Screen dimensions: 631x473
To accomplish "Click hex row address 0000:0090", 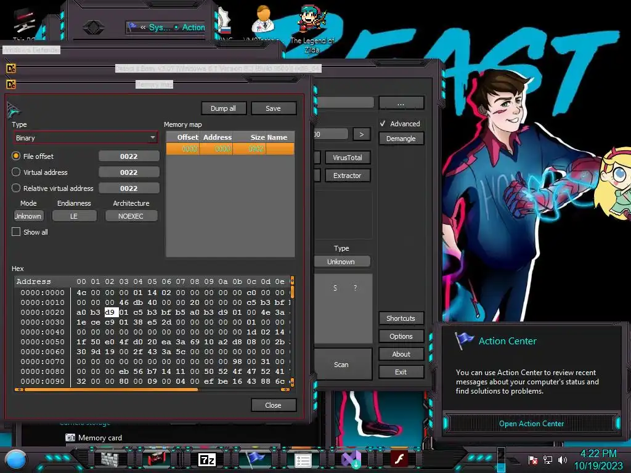I will click(x=43, y=381).
